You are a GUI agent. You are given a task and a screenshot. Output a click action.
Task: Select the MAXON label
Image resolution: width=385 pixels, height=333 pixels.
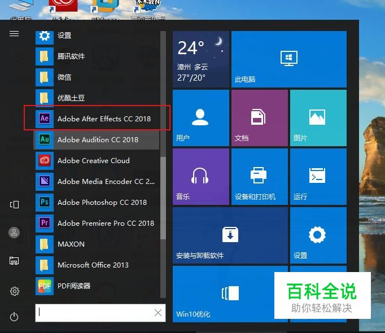pyautogui.click(x=71, y=244)
